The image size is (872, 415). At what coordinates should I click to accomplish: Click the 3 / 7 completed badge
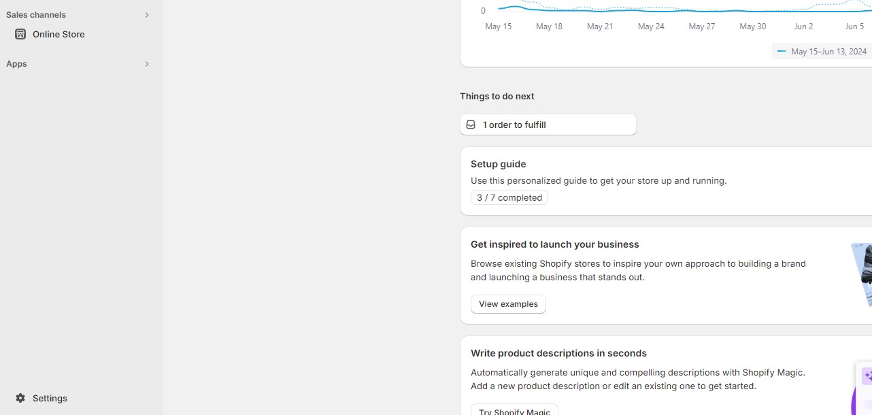509,197
